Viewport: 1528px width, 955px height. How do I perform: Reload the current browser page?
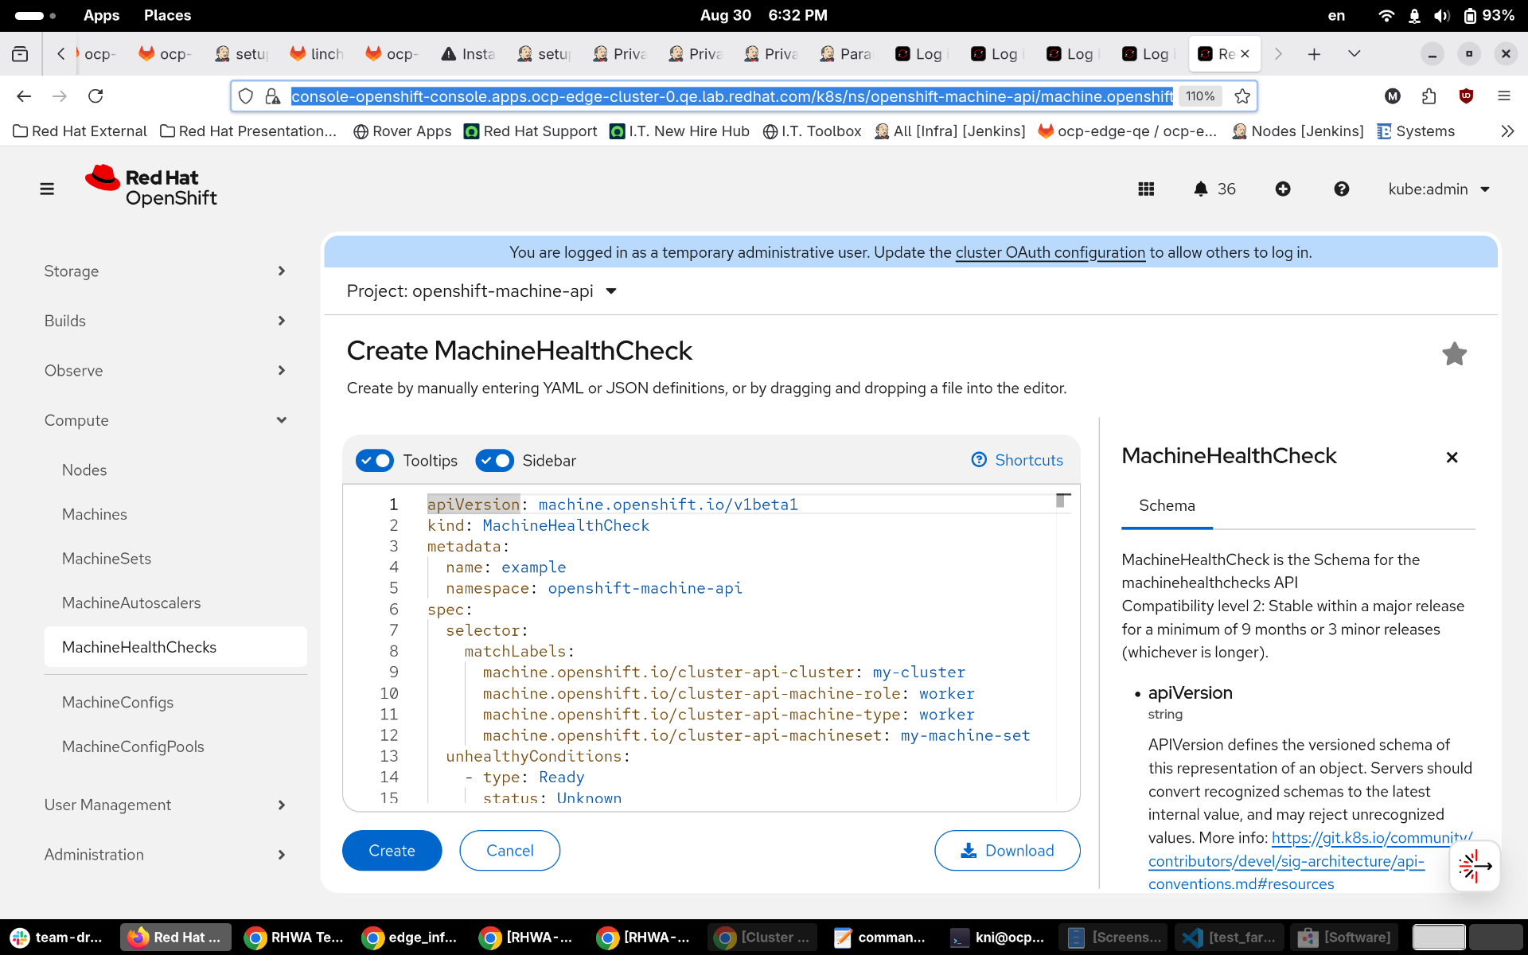pos(95,96)
